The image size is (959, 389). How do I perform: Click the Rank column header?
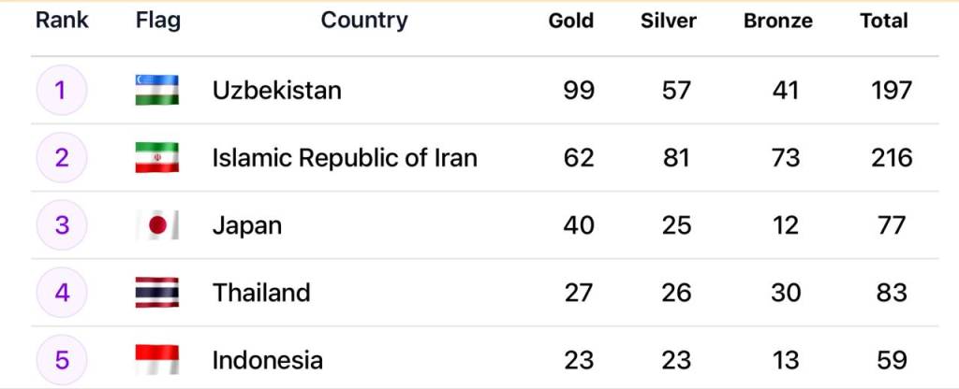click(62, 21)
